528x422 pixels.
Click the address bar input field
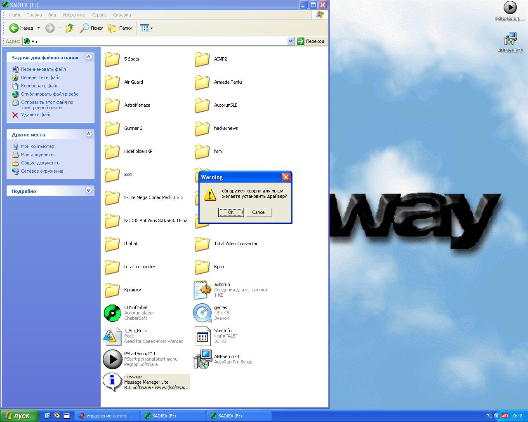(x=157, y=41)
